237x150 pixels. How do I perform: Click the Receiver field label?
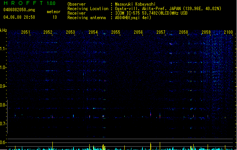[76, 13]
